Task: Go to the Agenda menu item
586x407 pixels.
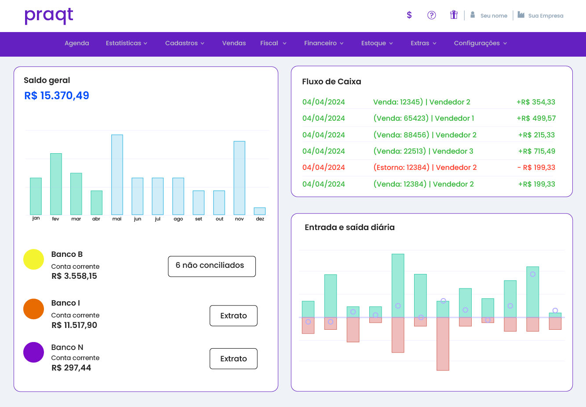Action: click(77, 43)
